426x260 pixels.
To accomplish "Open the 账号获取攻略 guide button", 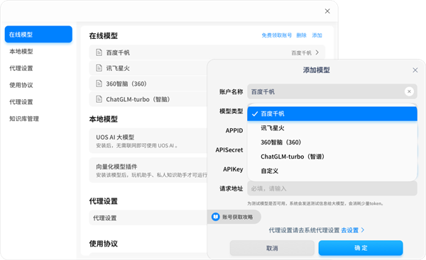I will [234, 217].
